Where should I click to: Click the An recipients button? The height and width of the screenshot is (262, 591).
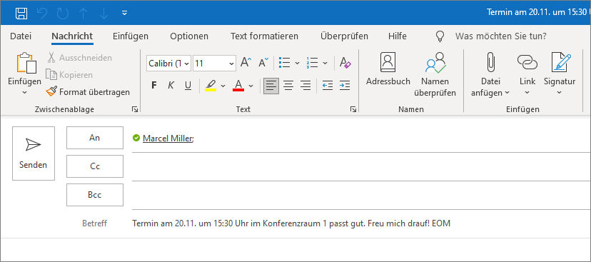(x=95, y=138)
